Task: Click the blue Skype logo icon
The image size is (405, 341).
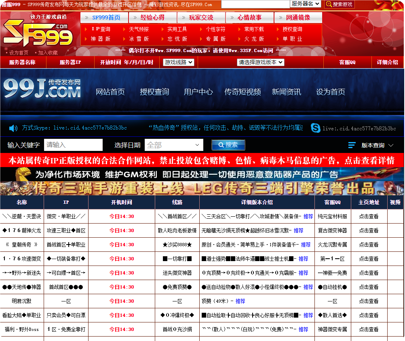Action: (x=316, y=128)
